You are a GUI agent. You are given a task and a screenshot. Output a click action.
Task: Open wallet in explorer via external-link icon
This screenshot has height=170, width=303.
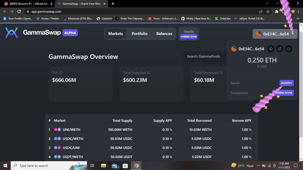[280, 49]
